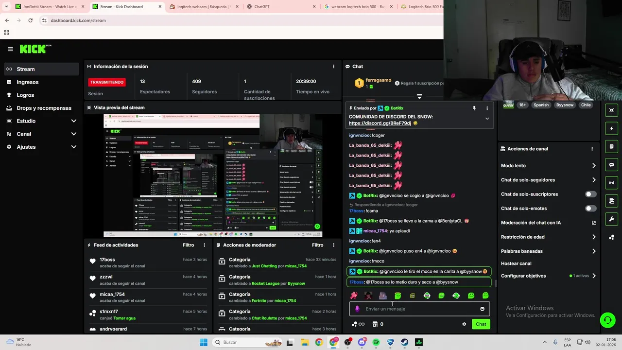Switch to JonGottii Stream browser tab
Viewport: 622px width, 350px height.
tap(50, 7)
